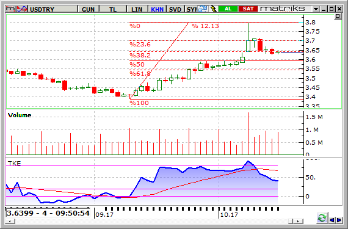
Task: Click the green AL buy button
Action: [228, 9]
